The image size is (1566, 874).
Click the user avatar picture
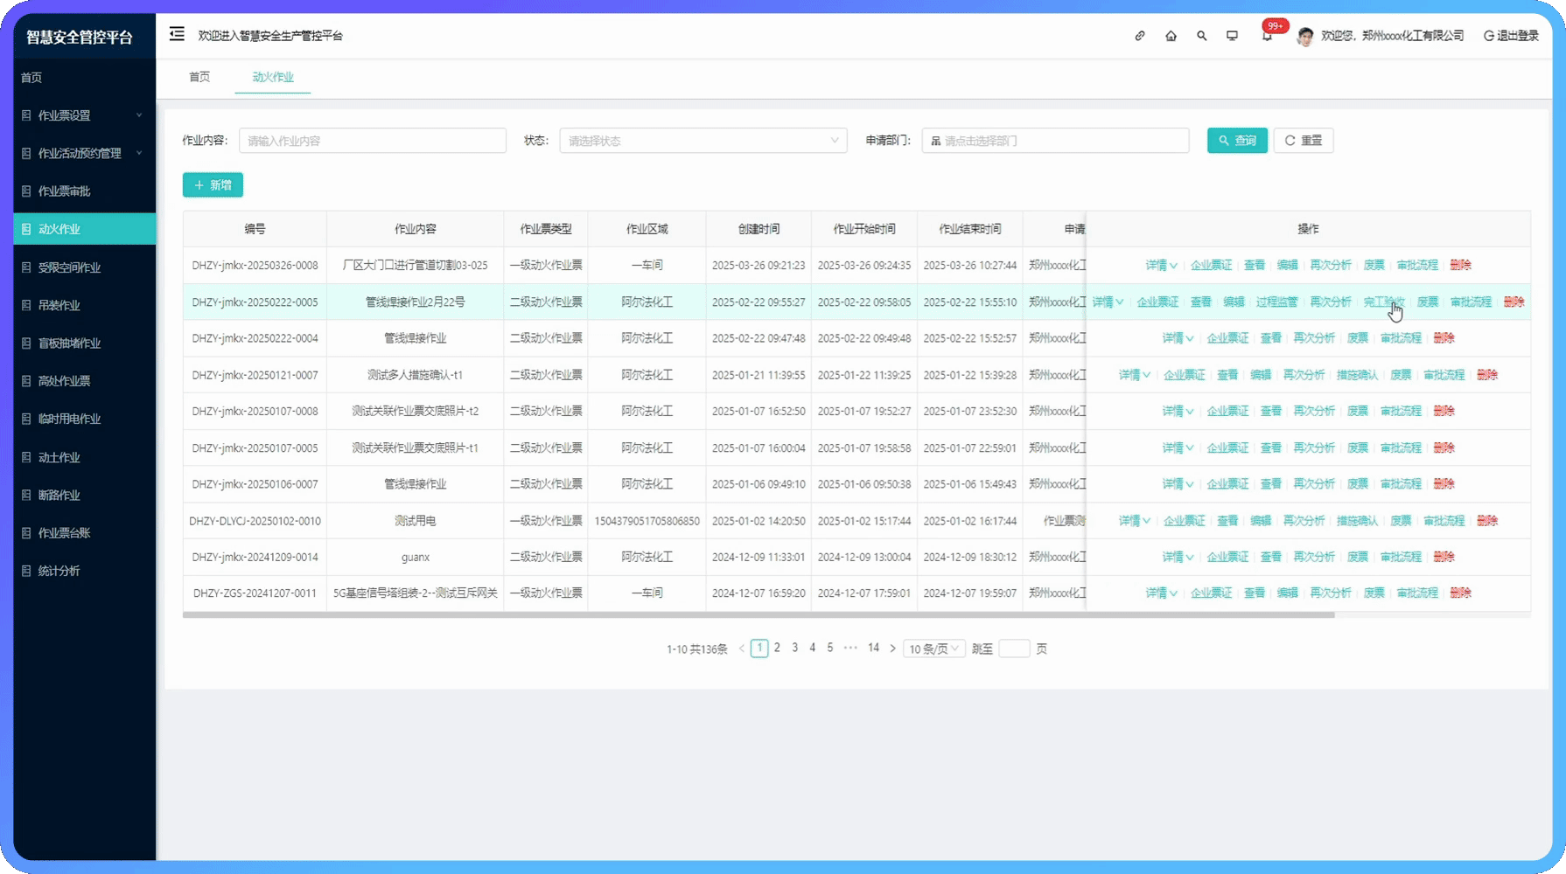1304,36
